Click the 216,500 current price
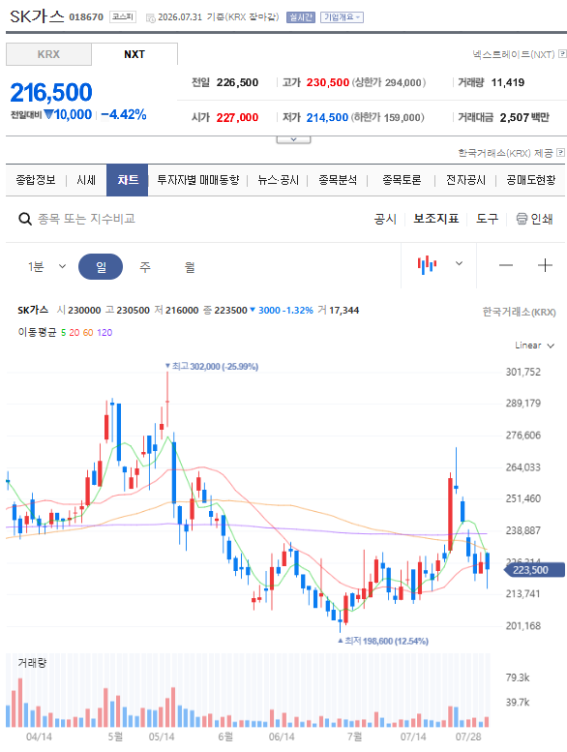This screenshot has height=752, width=567. (51, 92)
